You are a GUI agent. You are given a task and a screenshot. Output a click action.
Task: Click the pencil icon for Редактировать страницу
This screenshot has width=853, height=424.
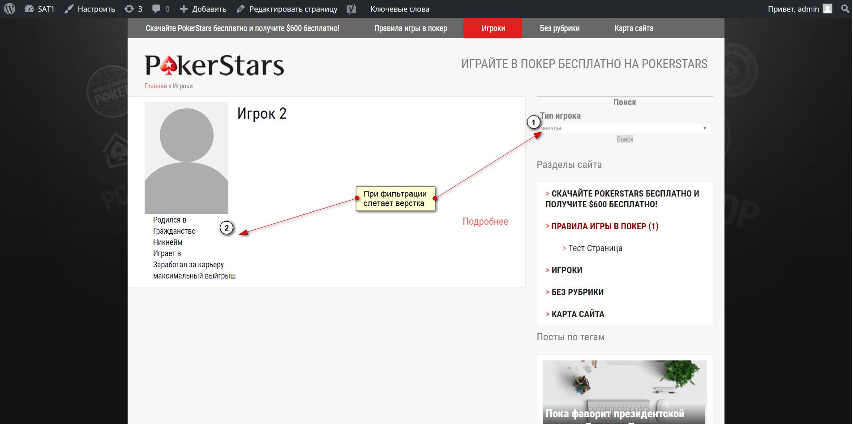pyautogui.click(x=240, y=9)
